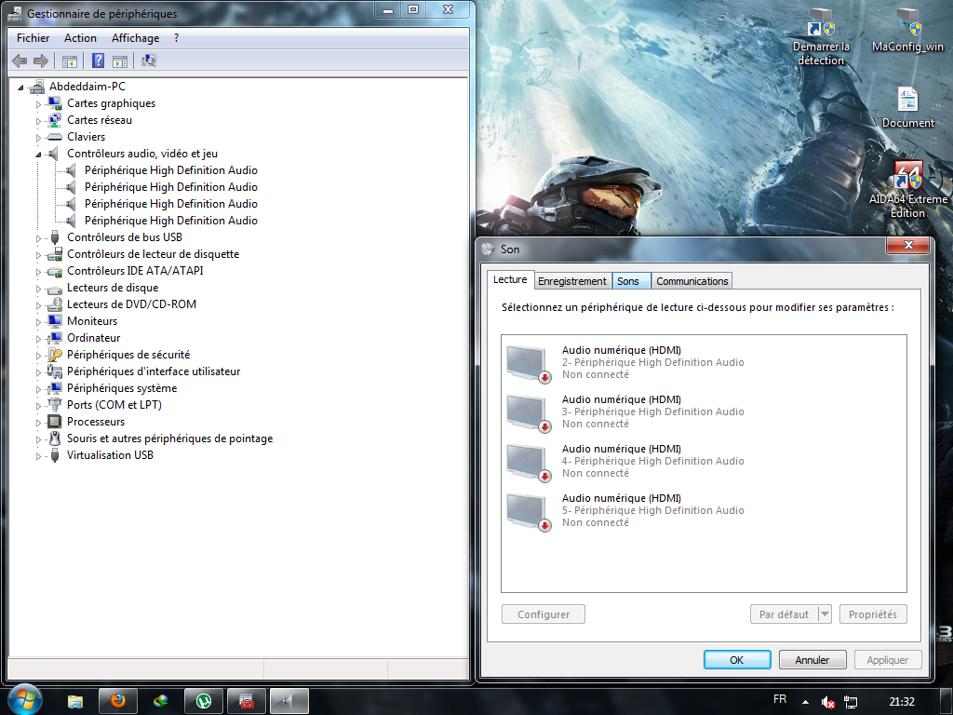Viewport: 953px width, 715px height.
Task: Click Annuler in the Son dialog
Action: (812, 660)
